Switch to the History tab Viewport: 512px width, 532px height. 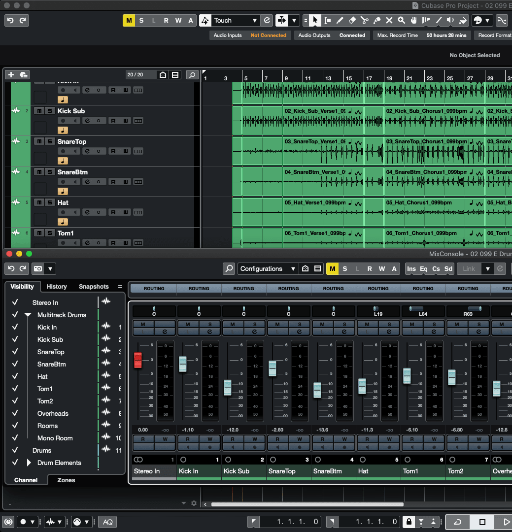(x=57, y=287)
